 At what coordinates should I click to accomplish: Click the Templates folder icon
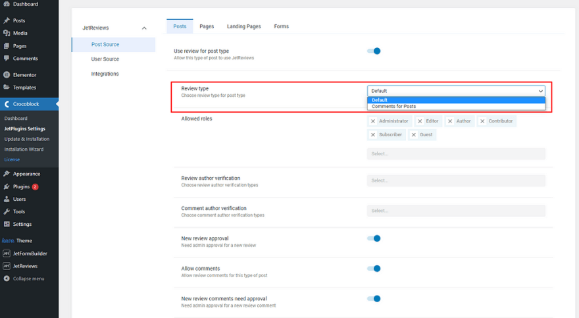click(7, 87)
